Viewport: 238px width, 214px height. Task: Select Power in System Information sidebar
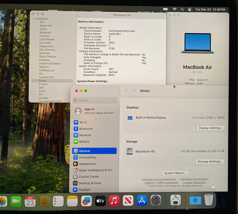52,81
